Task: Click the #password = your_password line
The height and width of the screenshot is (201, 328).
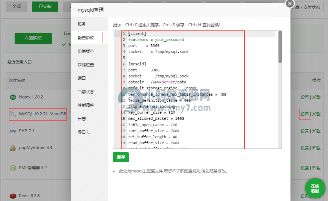Action: pos(156,40)
